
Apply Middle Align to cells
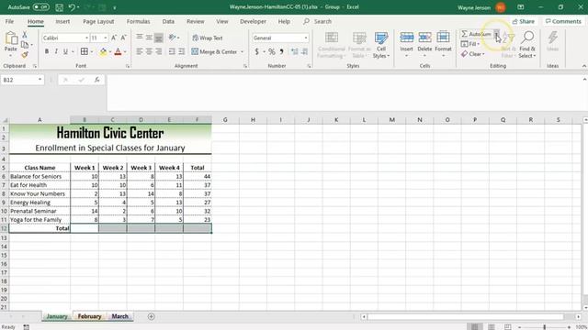point(149,38)
